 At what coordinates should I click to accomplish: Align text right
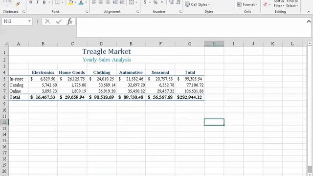coord(108,2)
